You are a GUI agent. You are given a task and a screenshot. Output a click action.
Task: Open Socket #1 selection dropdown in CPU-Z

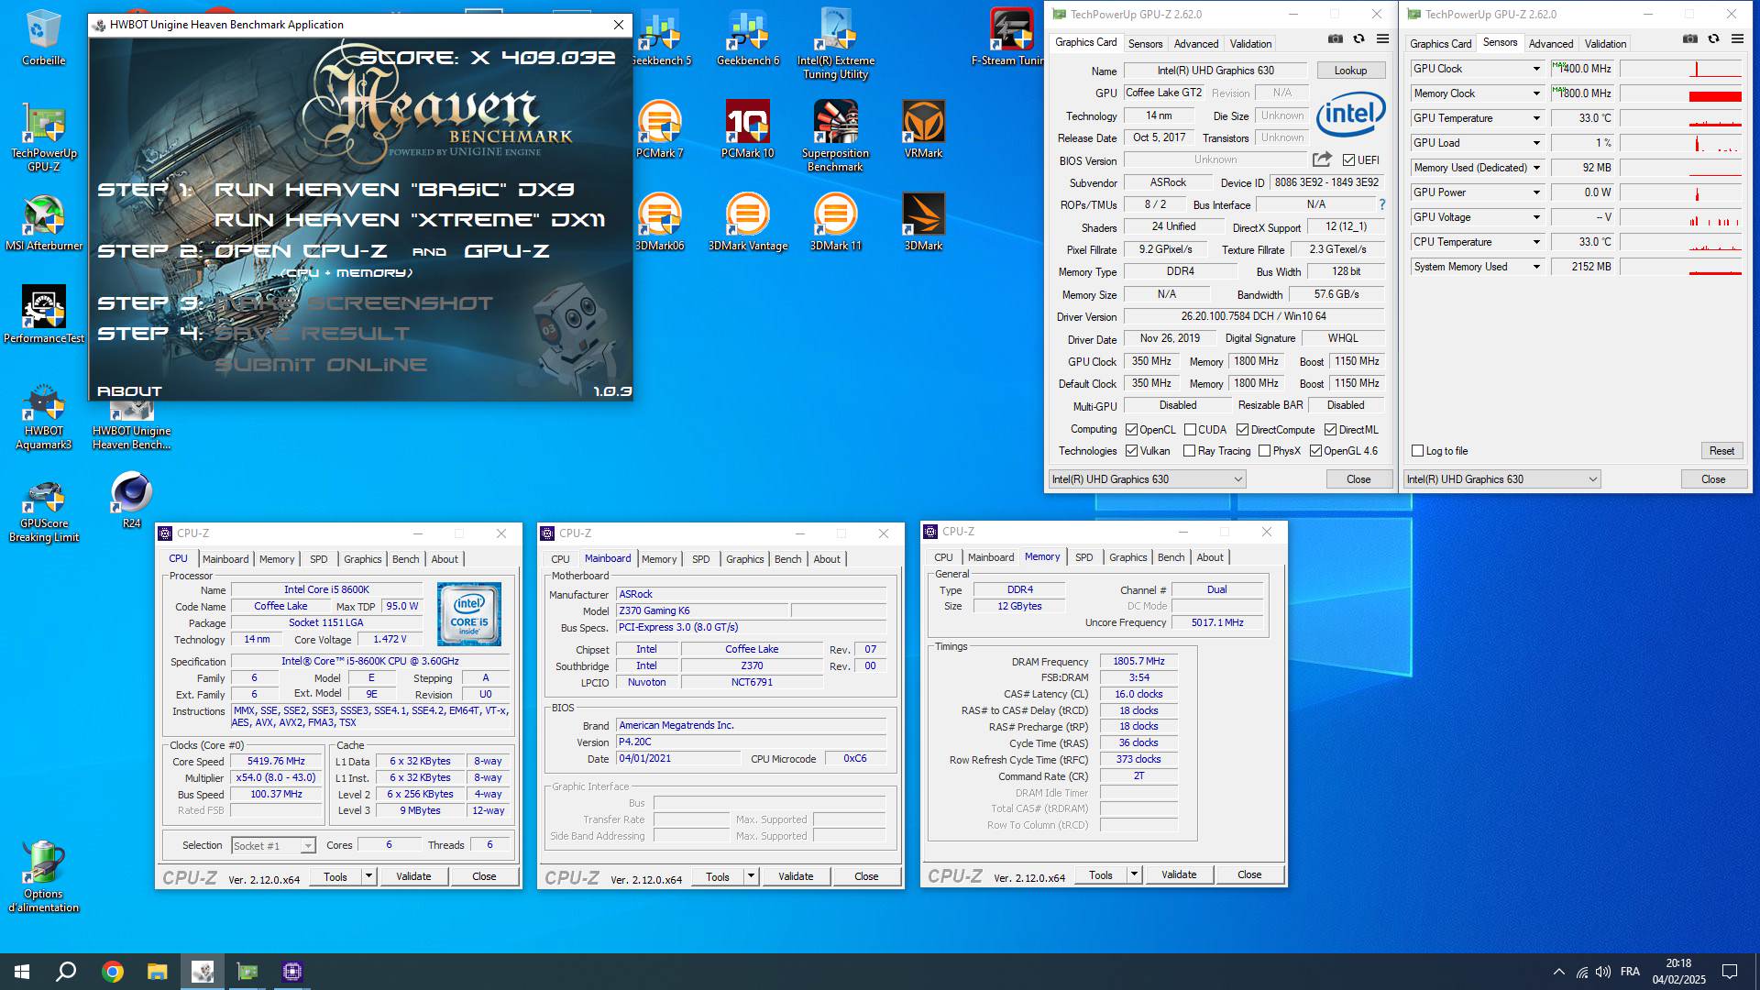273,846
